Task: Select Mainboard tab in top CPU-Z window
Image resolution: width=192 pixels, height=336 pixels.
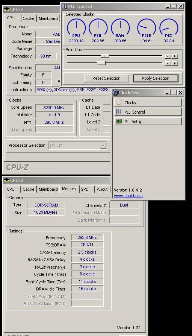Action: tap(48, 18)
